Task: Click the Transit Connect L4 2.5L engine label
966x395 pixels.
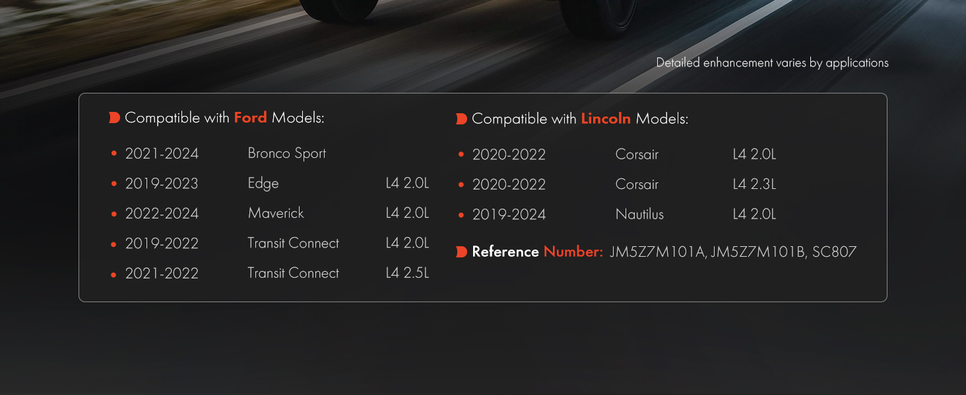Action: coord(407,273)
